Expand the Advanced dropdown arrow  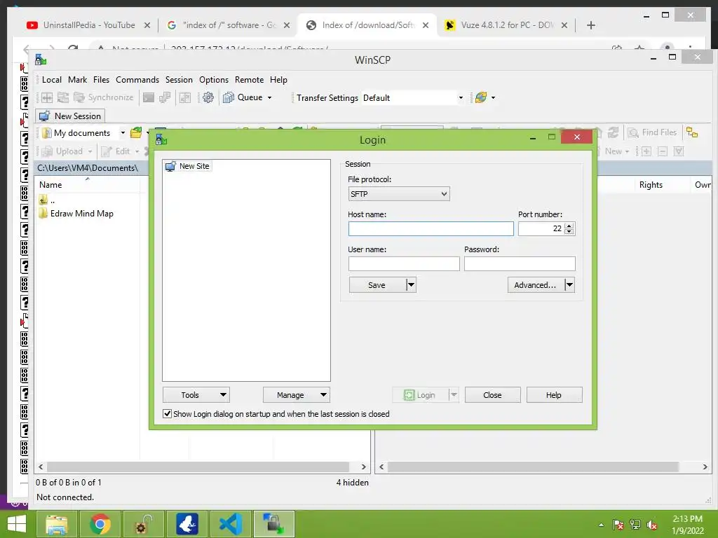569,285
